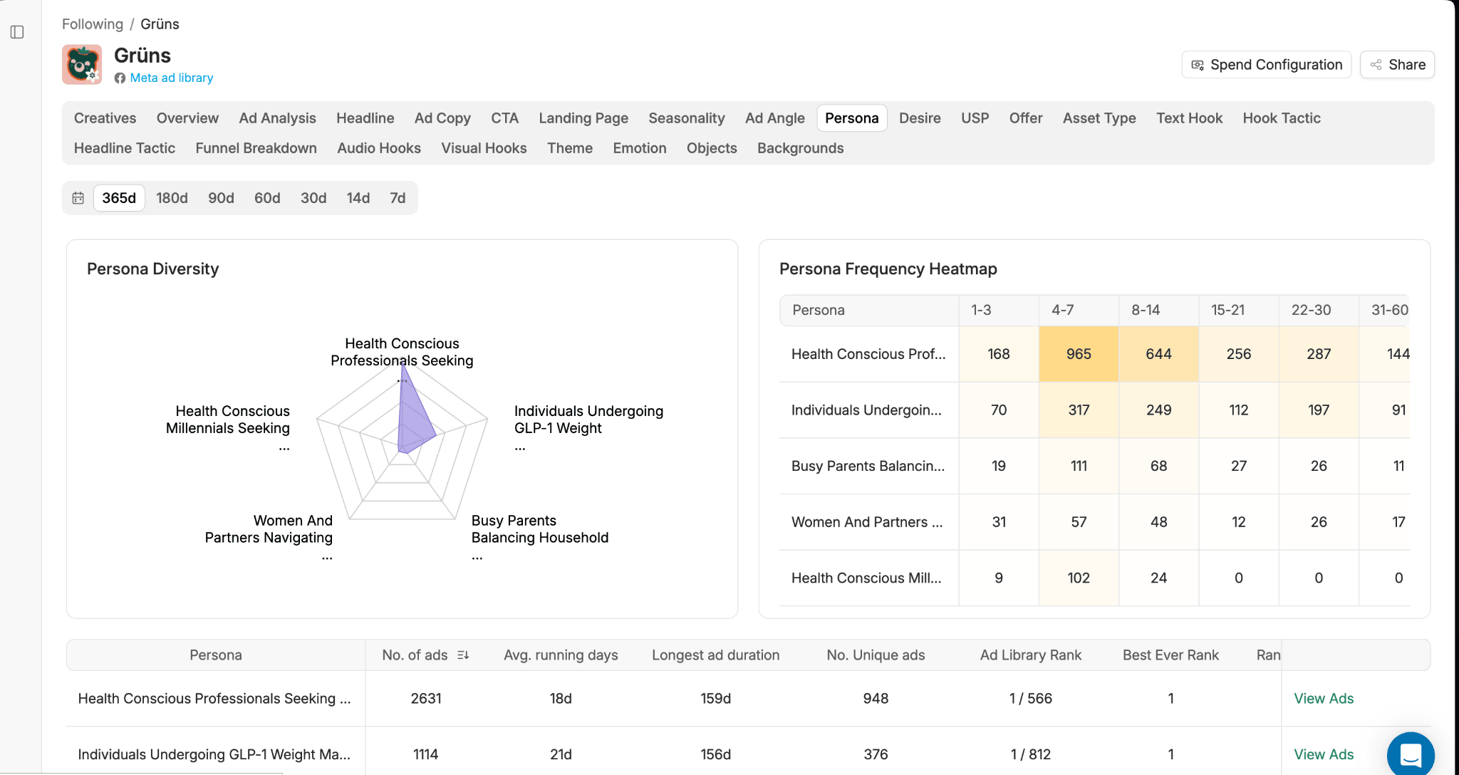Viewport: 1459px width, 775px height.
Task: Open the Audio Hooks tab
Action: [x=379, y=148]
